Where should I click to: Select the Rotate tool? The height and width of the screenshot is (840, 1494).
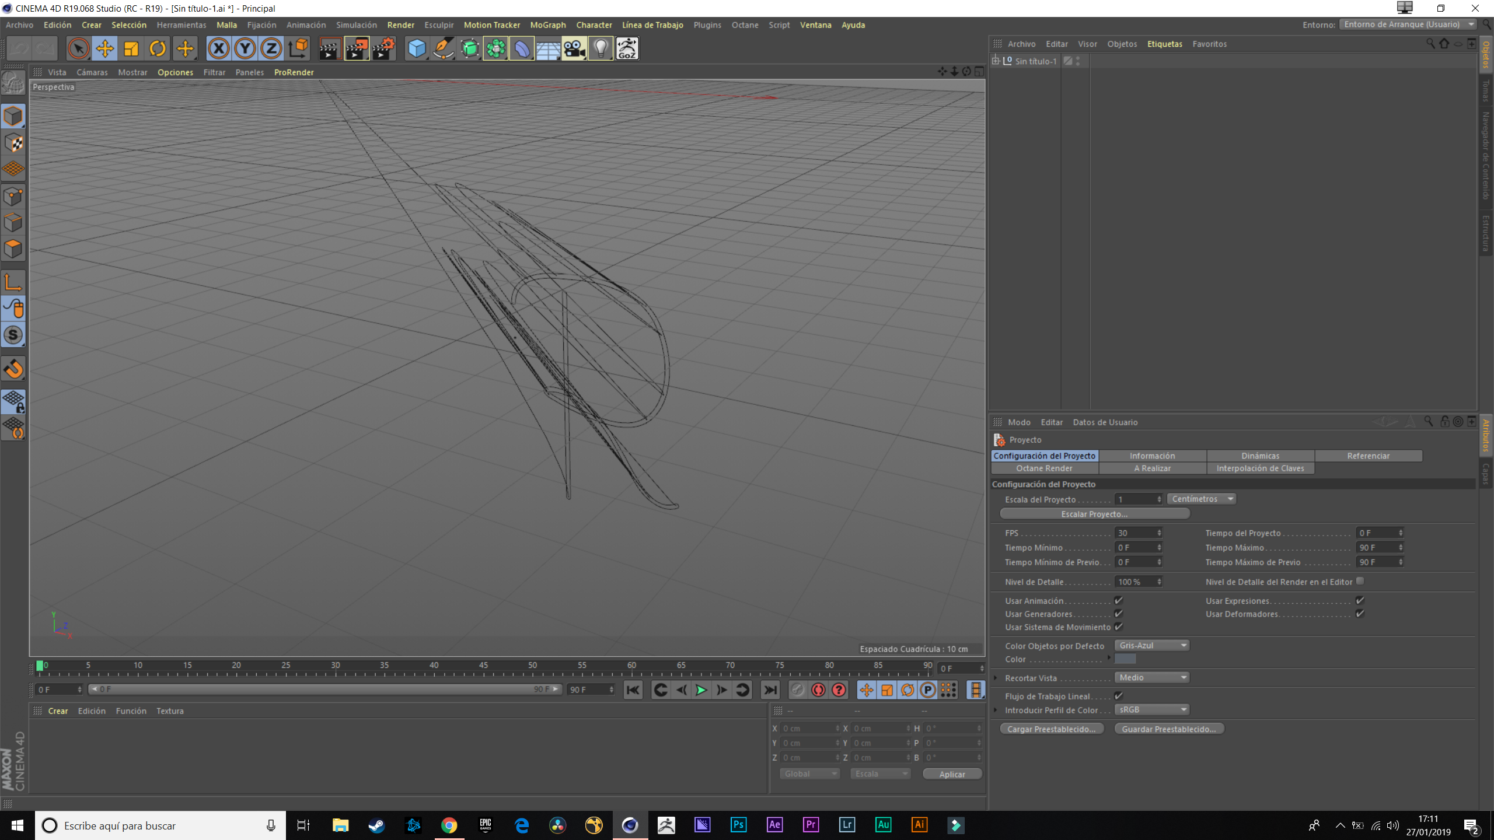click(x=158, y=49)
